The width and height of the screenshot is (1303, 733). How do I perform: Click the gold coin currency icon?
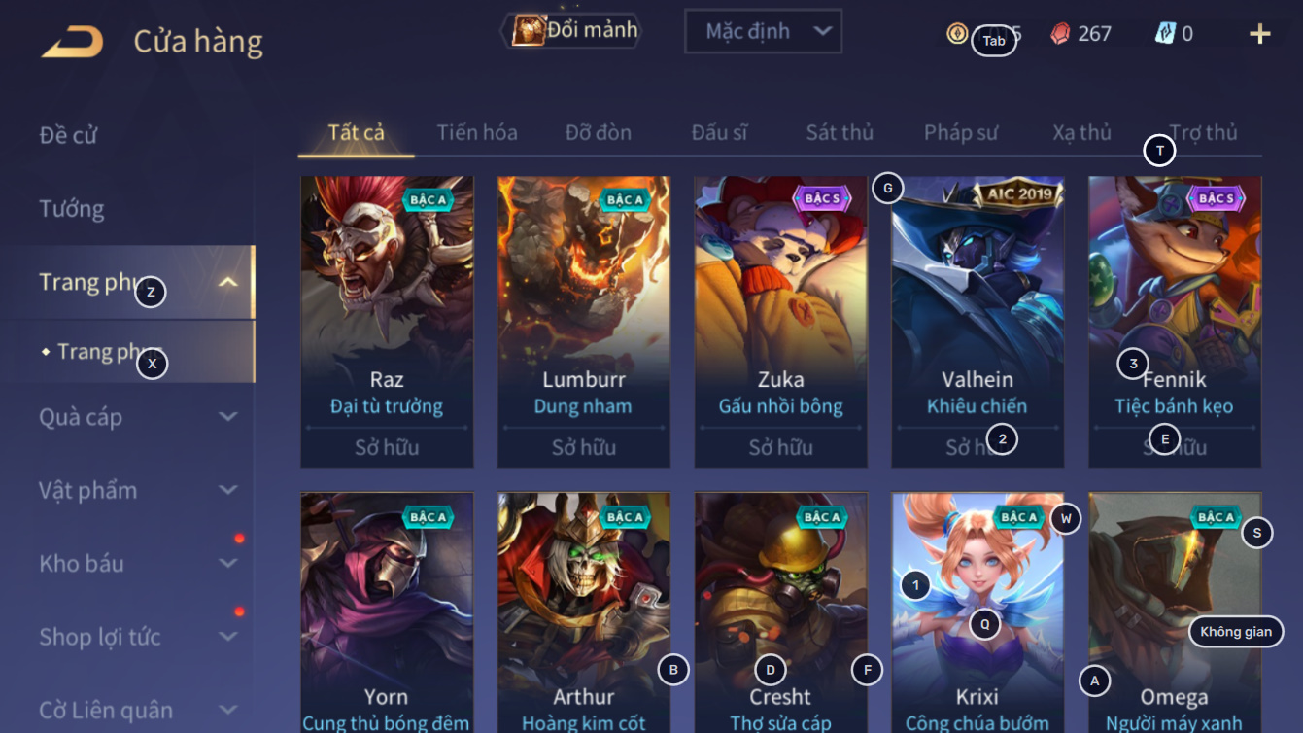957,34
